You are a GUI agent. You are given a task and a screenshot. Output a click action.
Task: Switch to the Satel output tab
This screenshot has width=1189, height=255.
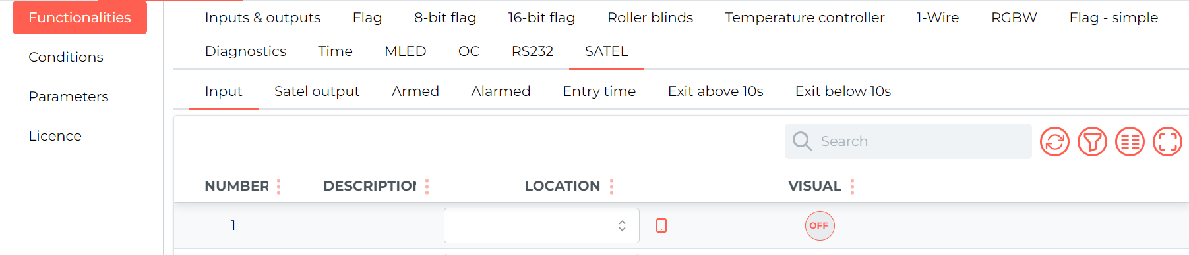point(317,91)
